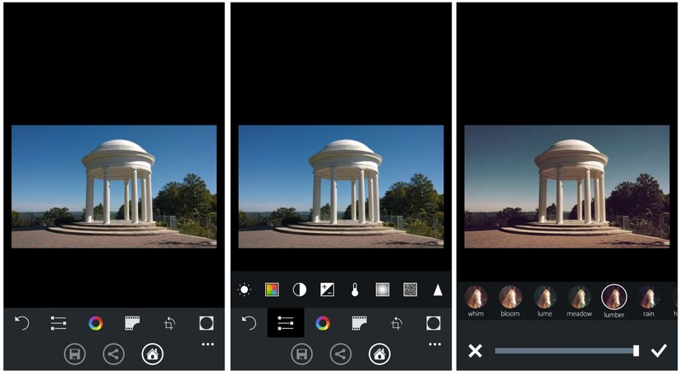
Task: Select the brightness sun icon
Action: click(x=245, y=290)
